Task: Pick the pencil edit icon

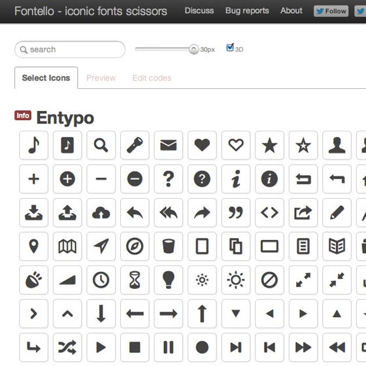Action: (x=337, y=212)
